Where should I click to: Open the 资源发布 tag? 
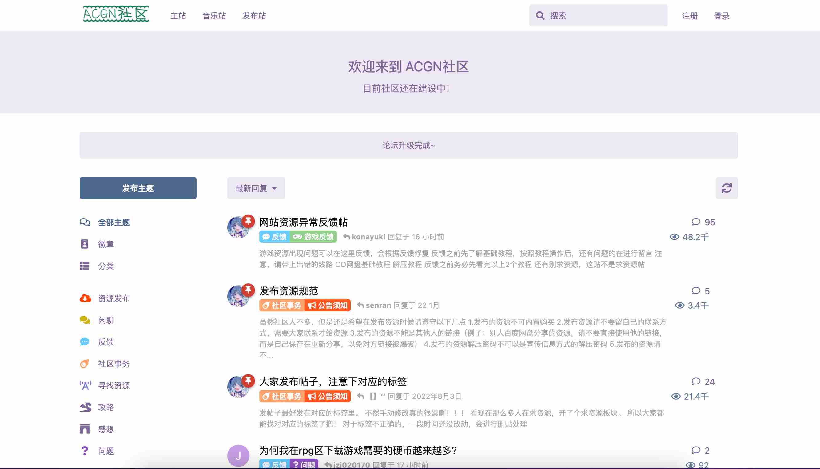[114, 298]
